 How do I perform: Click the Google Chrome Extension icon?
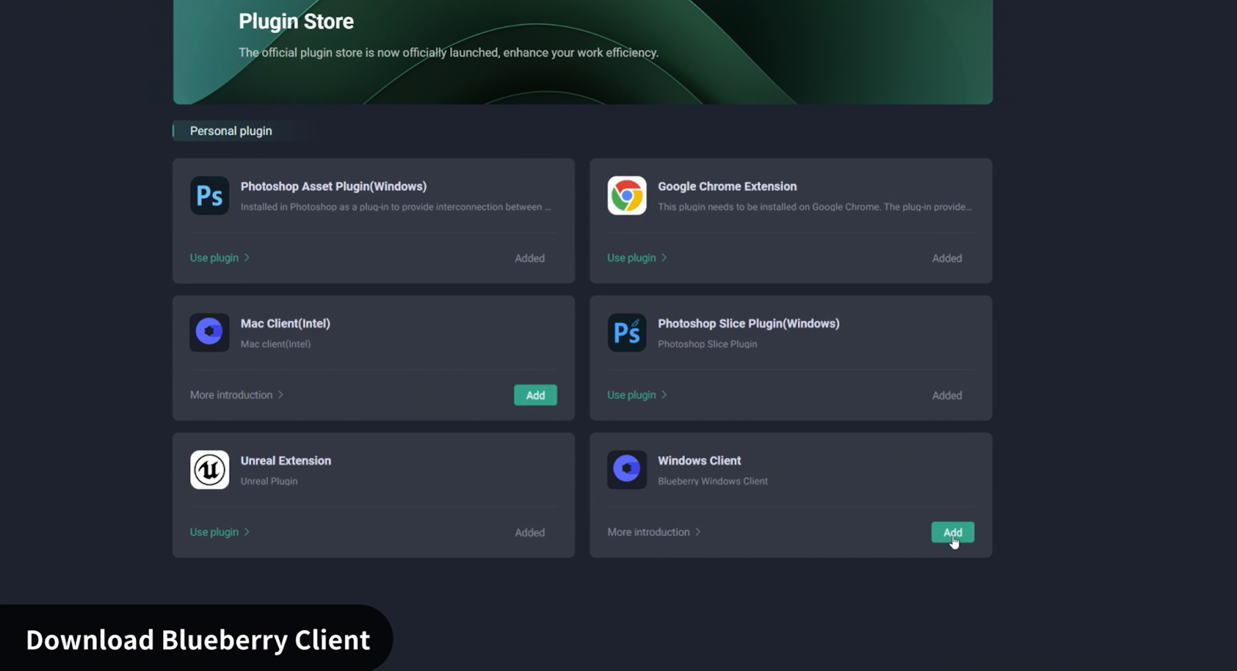pos(627,196)
